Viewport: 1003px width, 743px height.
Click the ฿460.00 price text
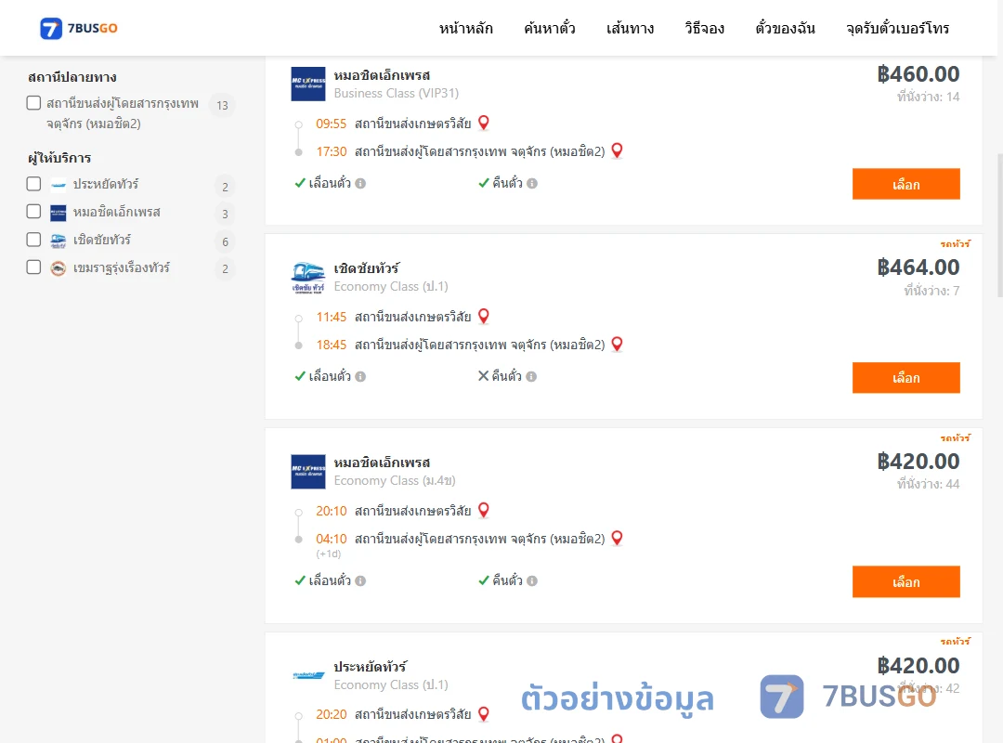tap(918, 74)
